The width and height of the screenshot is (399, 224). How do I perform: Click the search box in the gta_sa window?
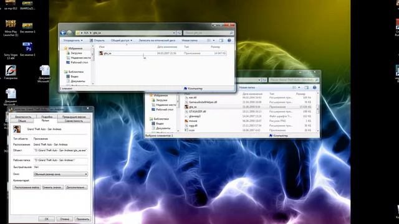click(x=208, y=33)
